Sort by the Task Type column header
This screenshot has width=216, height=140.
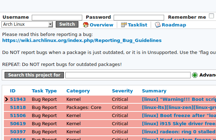click(x=44, y=91)
